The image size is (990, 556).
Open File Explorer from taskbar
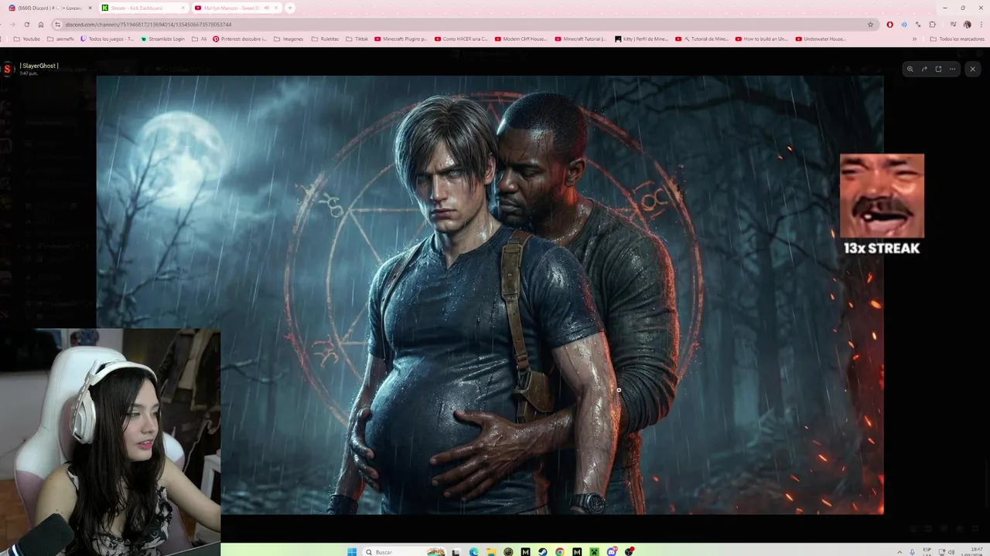tap(490, 551)
